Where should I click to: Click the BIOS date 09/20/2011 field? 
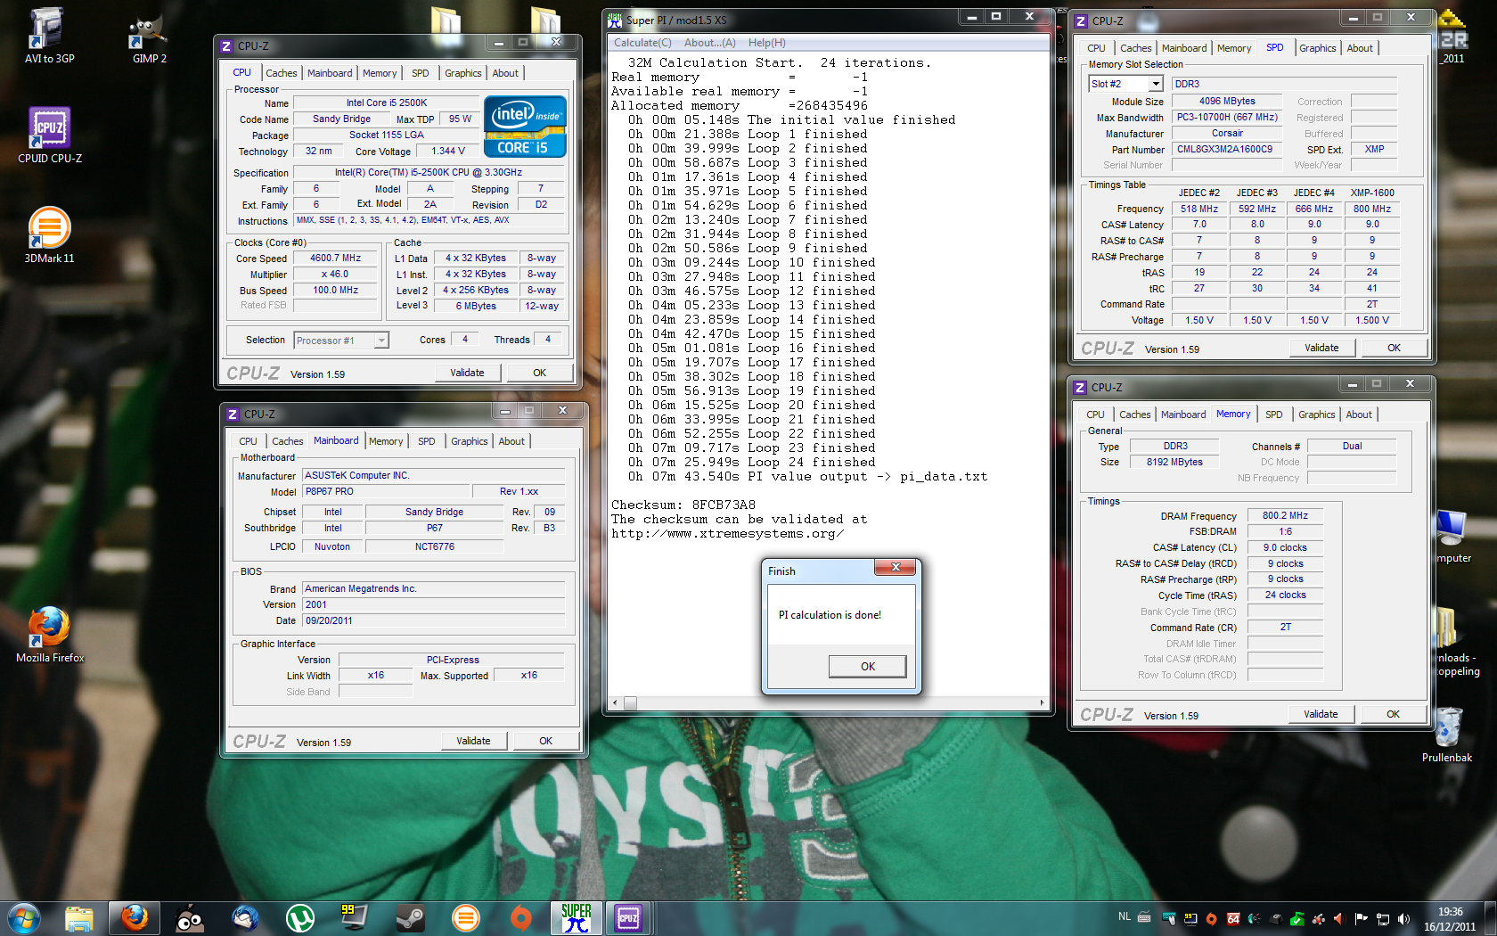[x=433, y=620]
